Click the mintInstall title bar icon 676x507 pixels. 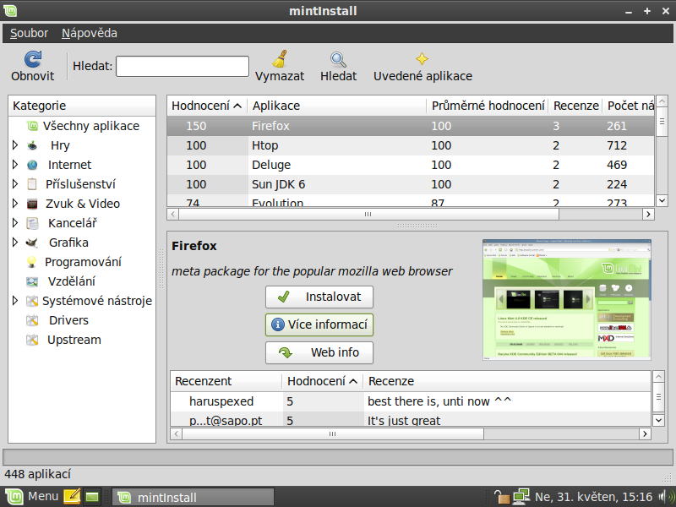pos(10,11)
